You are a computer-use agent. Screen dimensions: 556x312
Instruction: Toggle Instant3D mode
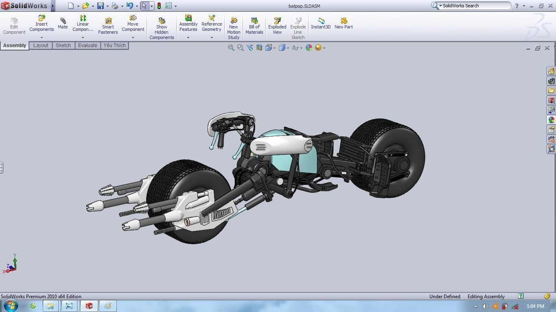[321, 24]
